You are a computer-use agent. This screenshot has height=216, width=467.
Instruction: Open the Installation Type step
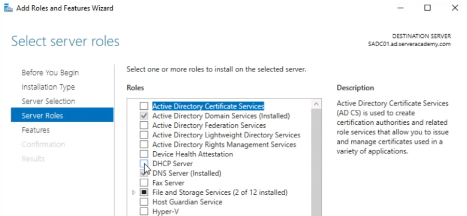(48, 87)
